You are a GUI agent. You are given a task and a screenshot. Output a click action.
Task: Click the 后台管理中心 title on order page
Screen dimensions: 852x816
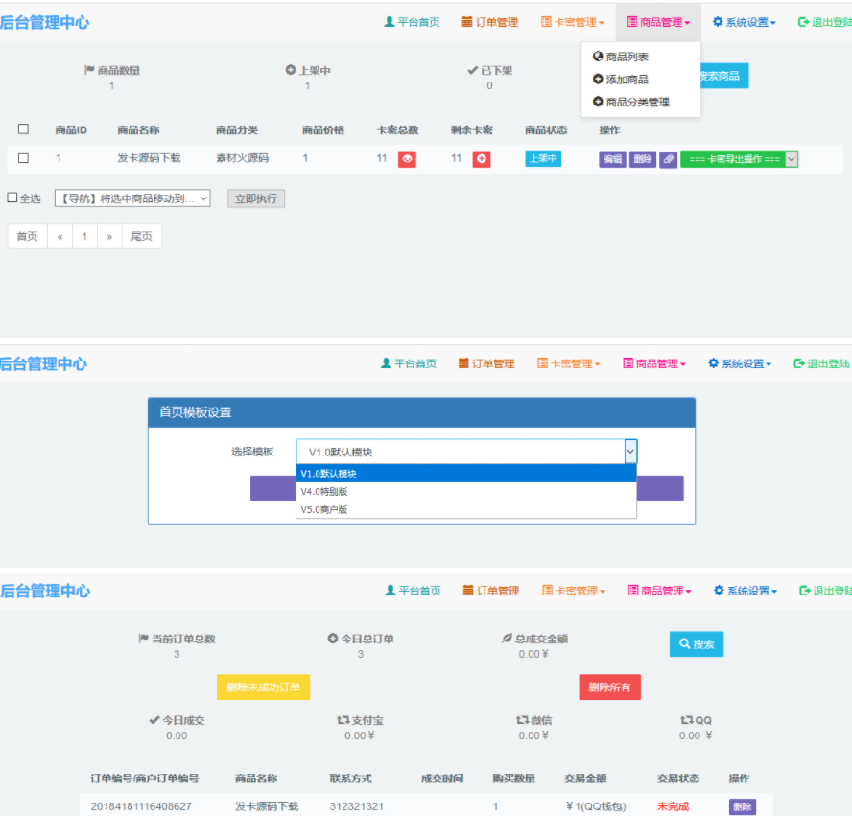45,591
